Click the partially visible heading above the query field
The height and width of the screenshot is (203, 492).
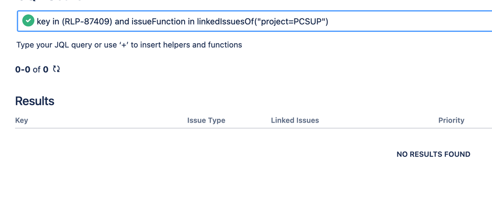[50, 1]
